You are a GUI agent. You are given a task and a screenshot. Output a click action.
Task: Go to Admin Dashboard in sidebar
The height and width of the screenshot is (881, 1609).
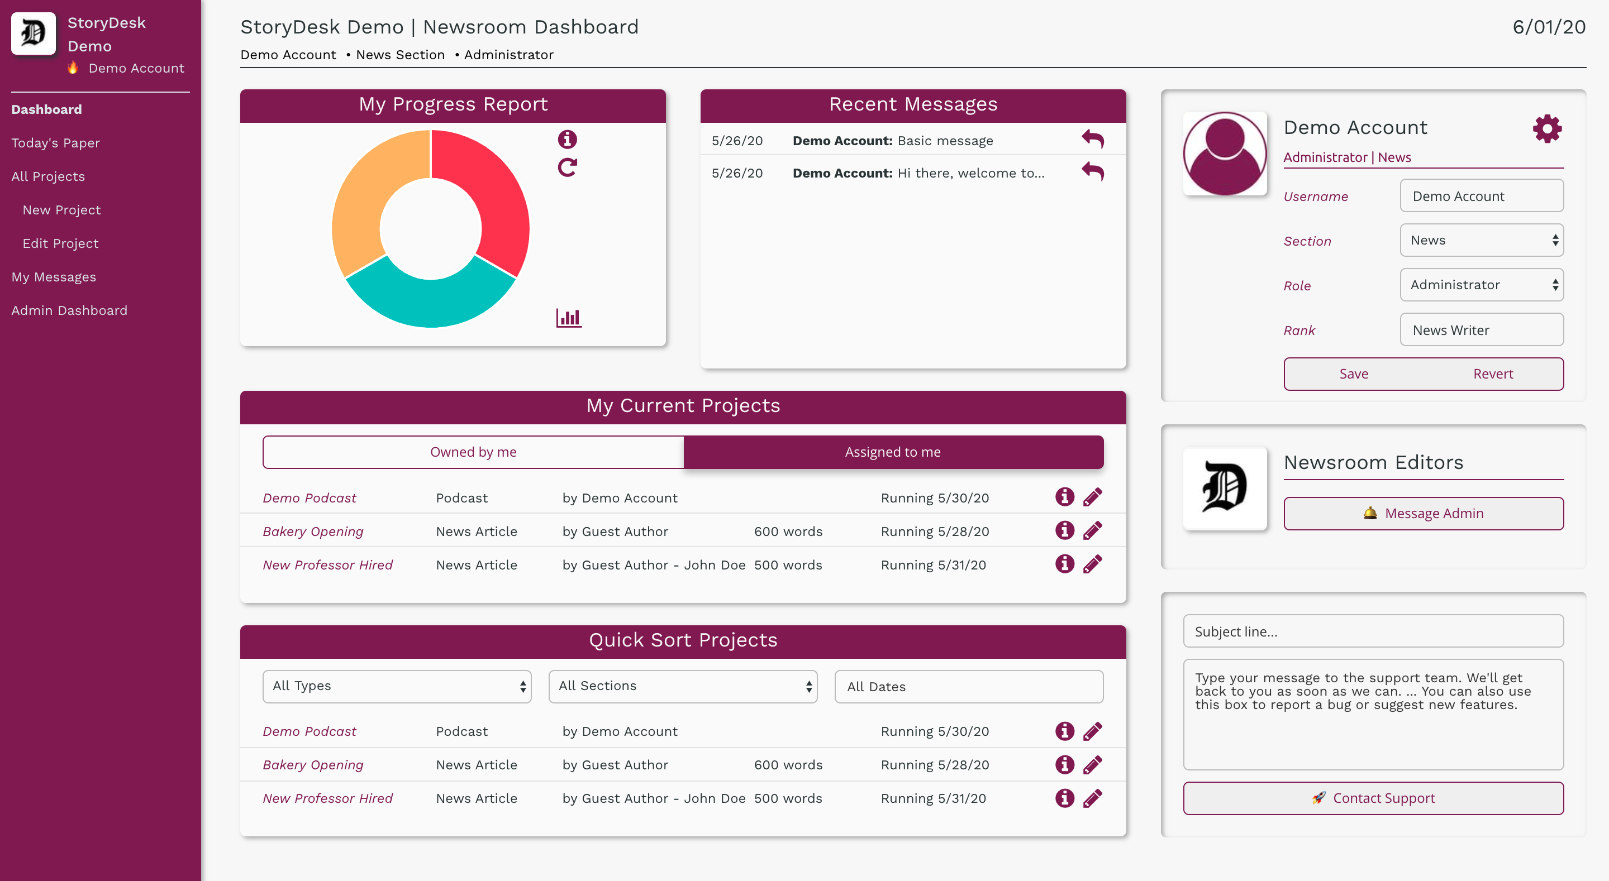click(x=69, y=310)
